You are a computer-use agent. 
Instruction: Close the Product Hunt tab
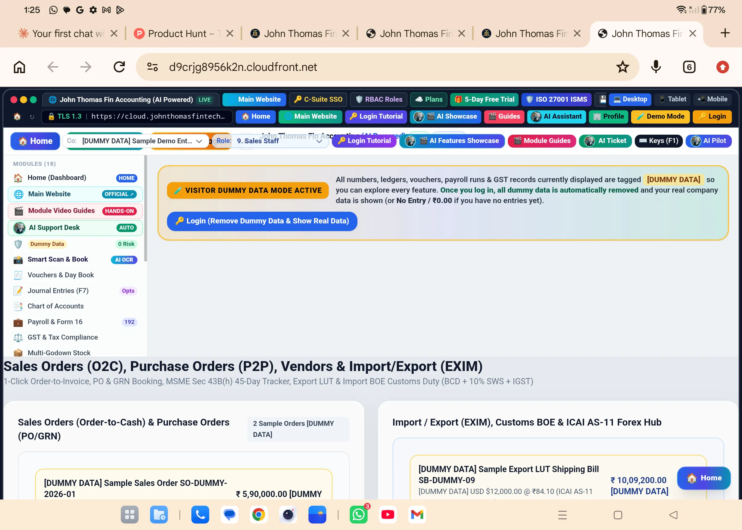(x=230, y=33)
